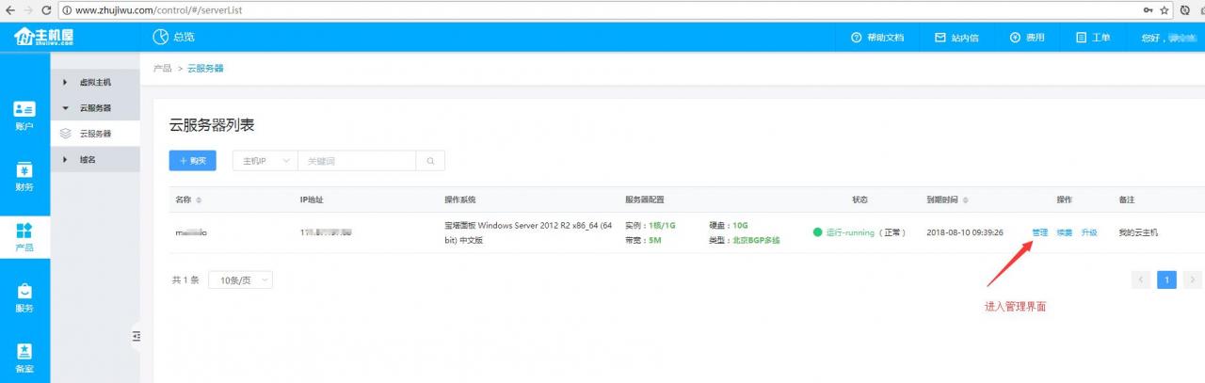Select page 1 in pagination
The image size is (1205, 383).
[1166, 279]
